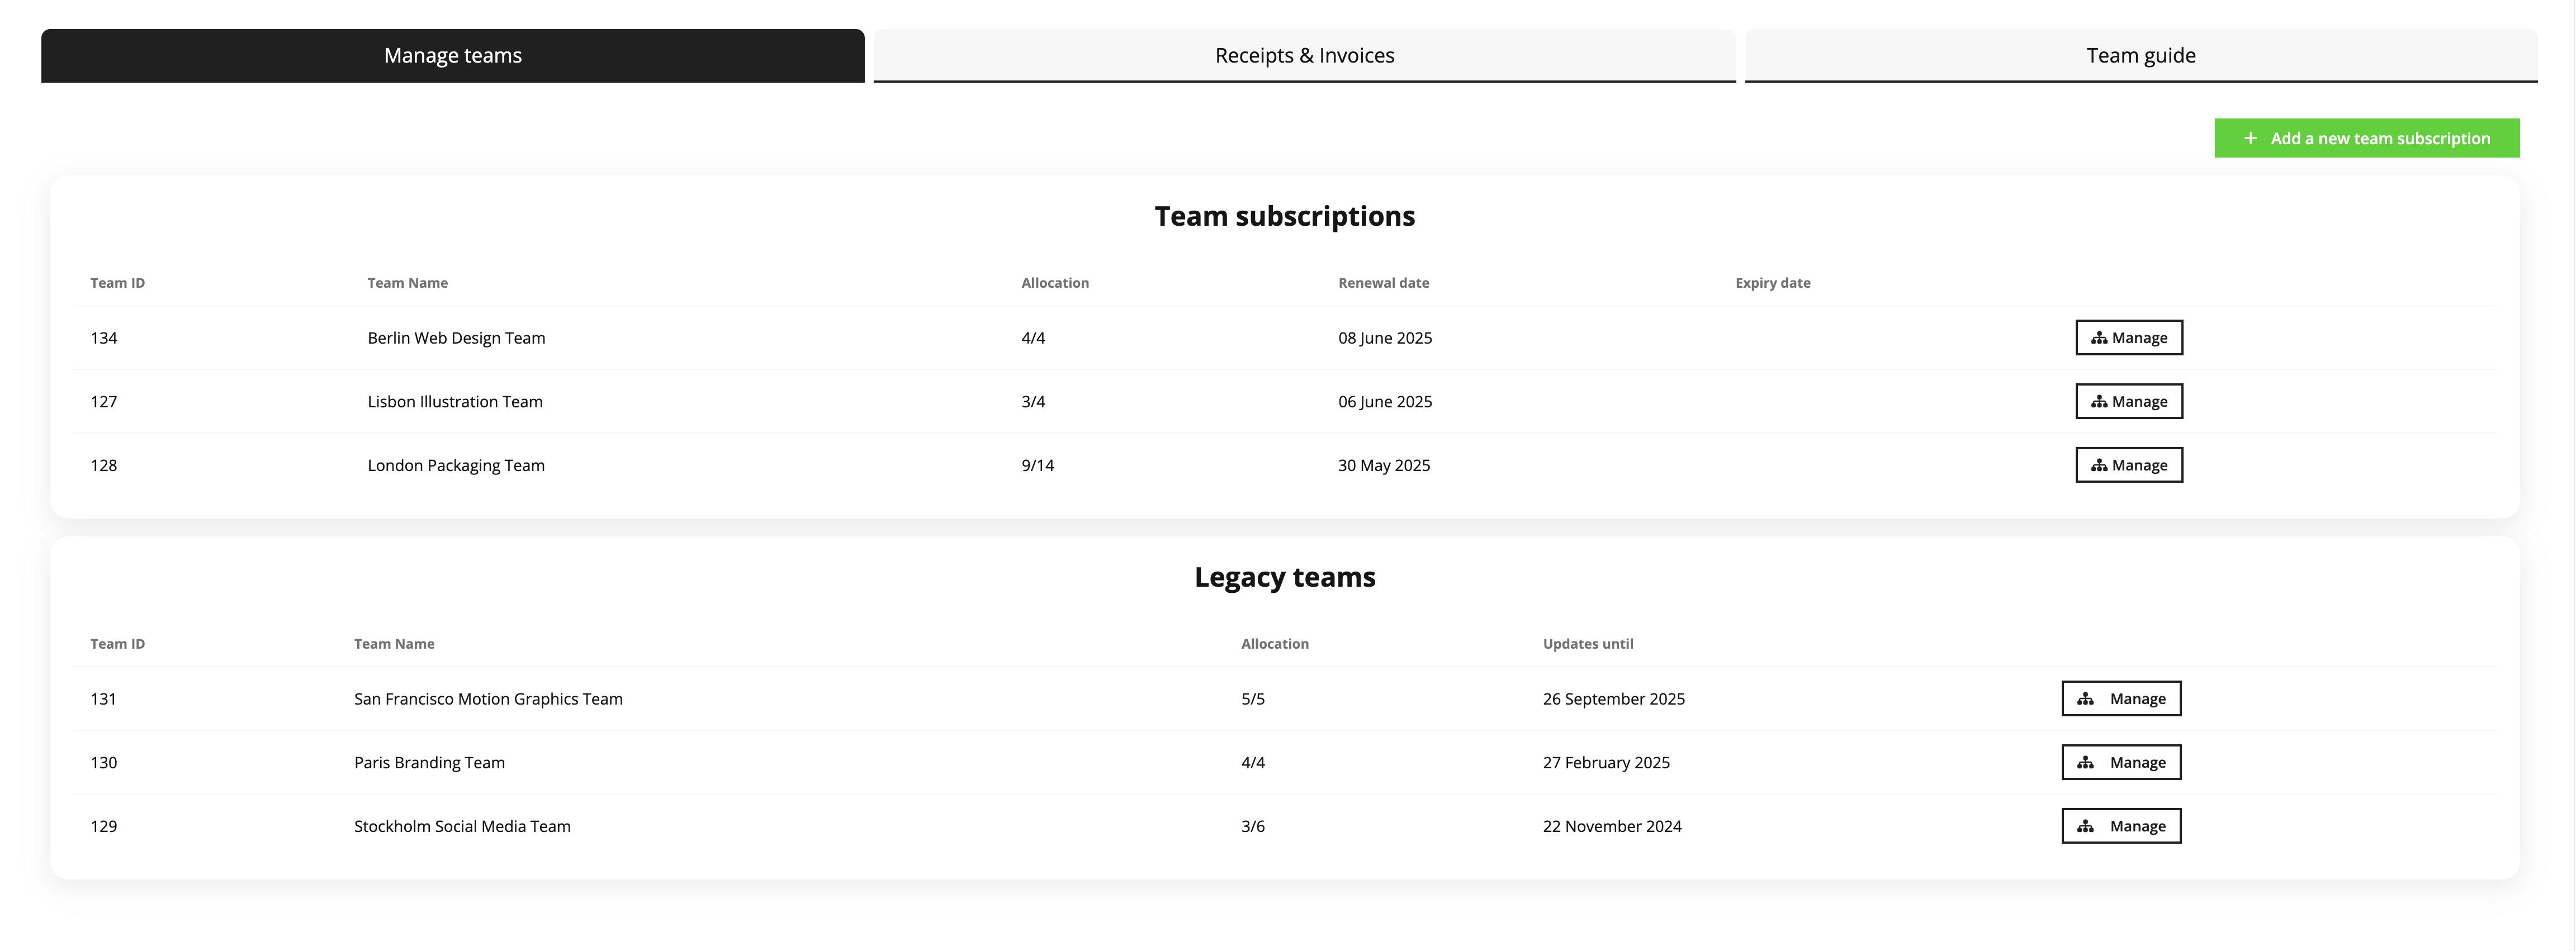Manage the Stockholm Social Media Team

pos(2121,826)
